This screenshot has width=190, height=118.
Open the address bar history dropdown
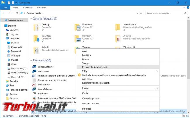pos(138,13)
